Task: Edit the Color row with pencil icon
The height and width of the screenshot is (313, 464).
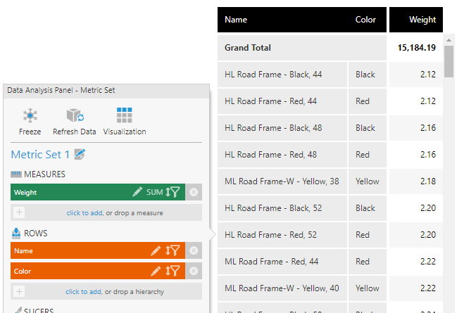Action: coord(156,271)
